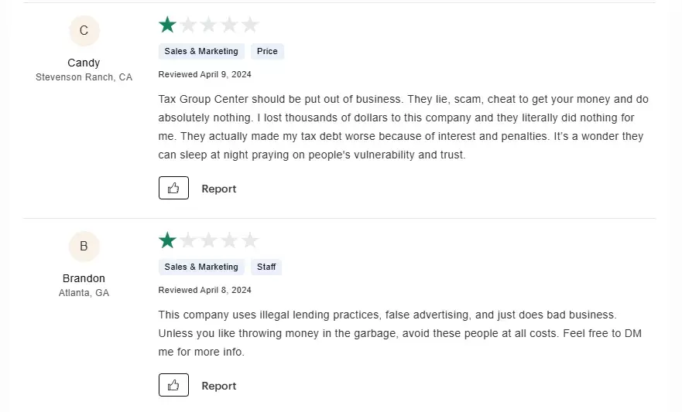Select the Sales & Marketing tag on Candy's review
This screenshot has height=412, width=682.
coord(201,51)
